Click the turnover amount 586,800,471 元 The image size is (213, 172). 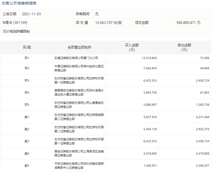point(188,23)
